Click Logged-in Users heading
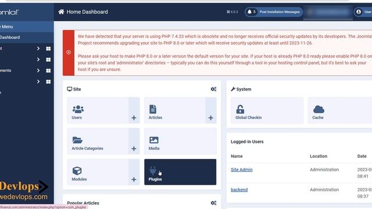This screenshot has width=372, height=209. (247, 142)
